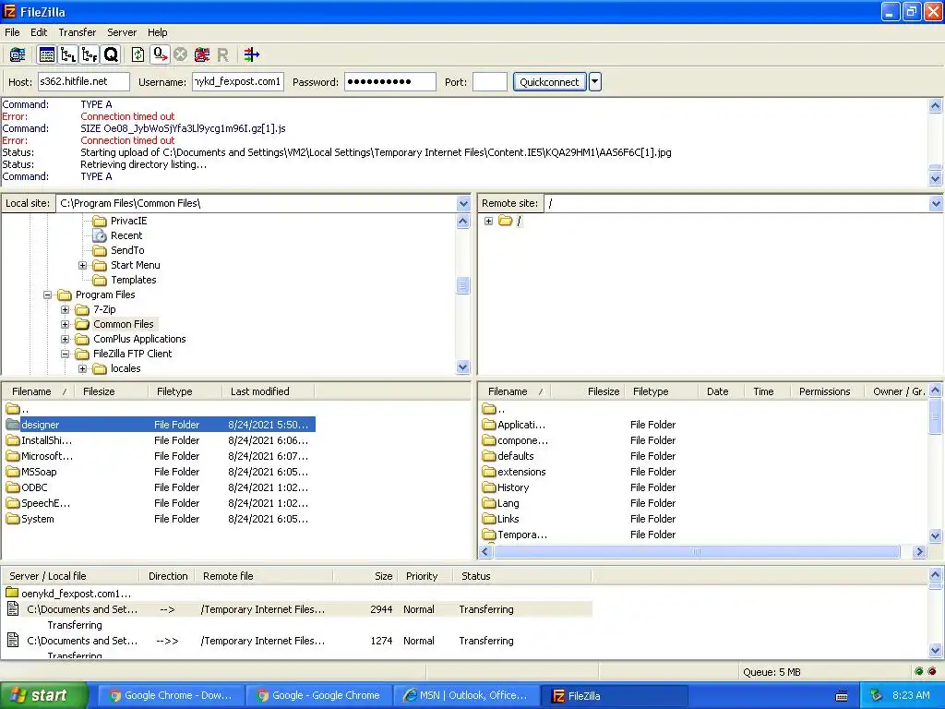Screen dimensions: 945x709
Task: Click the Lang remote folder icon
Action: (489, 503)
